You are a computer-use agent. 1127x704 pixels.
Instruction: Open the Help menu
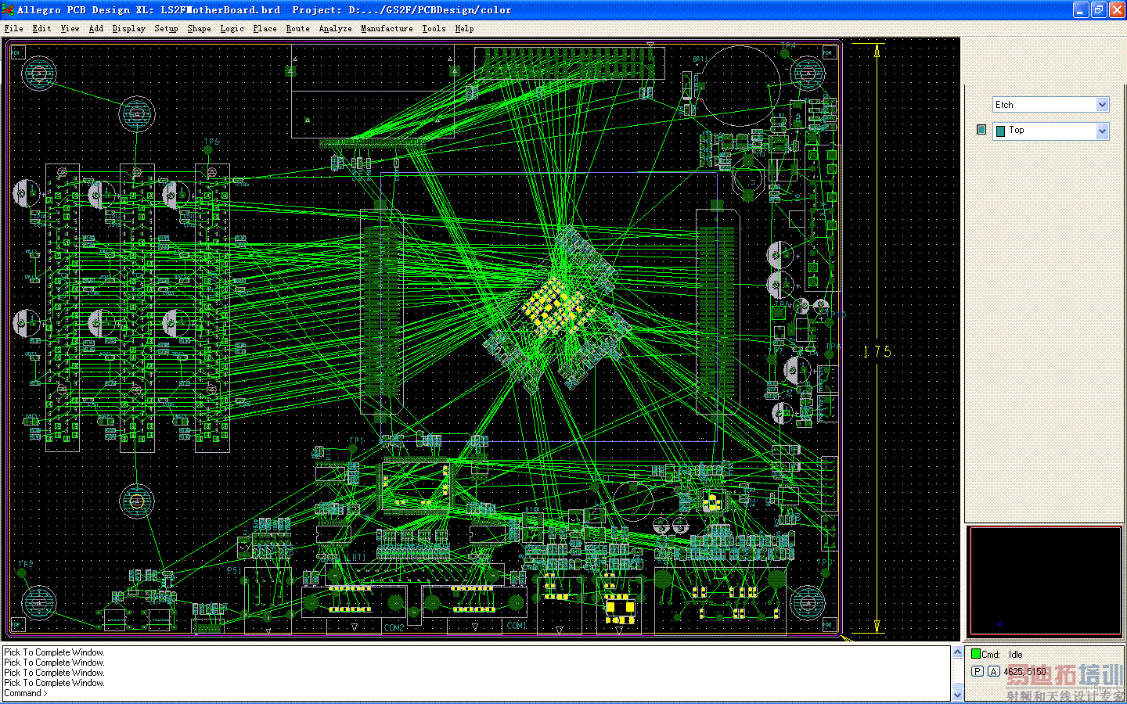[464, 28]
